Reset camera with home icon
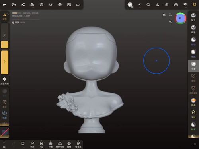Screen dimensions: 199x149 click(170, 22)
